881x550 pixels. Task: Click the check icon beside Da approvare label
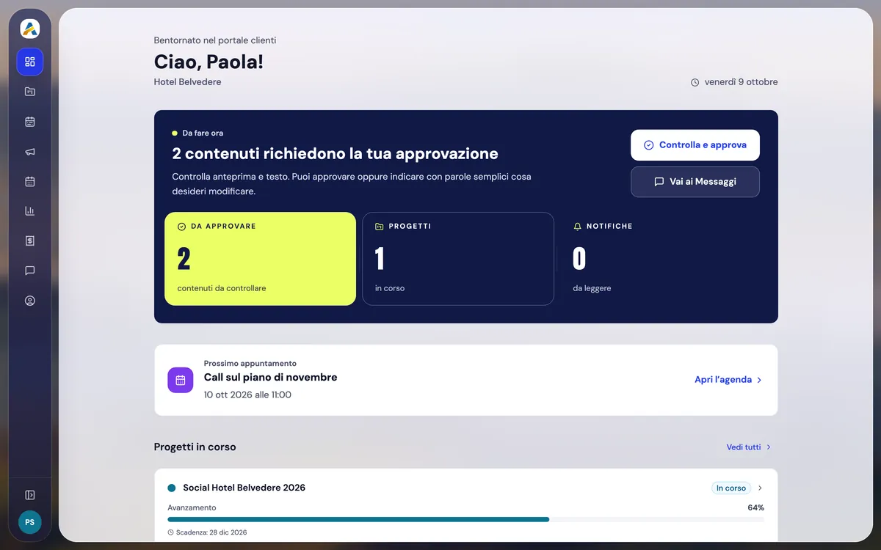[x=181, y=227]
